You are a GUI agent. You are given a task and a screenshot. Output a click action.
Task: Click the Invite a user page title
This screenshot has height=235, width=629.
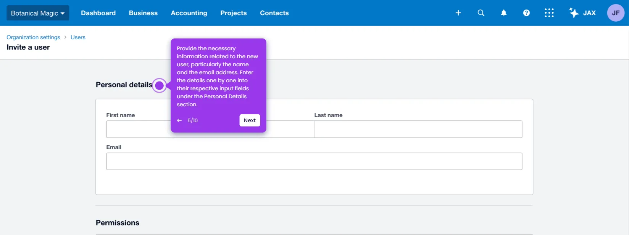[28, 47]
